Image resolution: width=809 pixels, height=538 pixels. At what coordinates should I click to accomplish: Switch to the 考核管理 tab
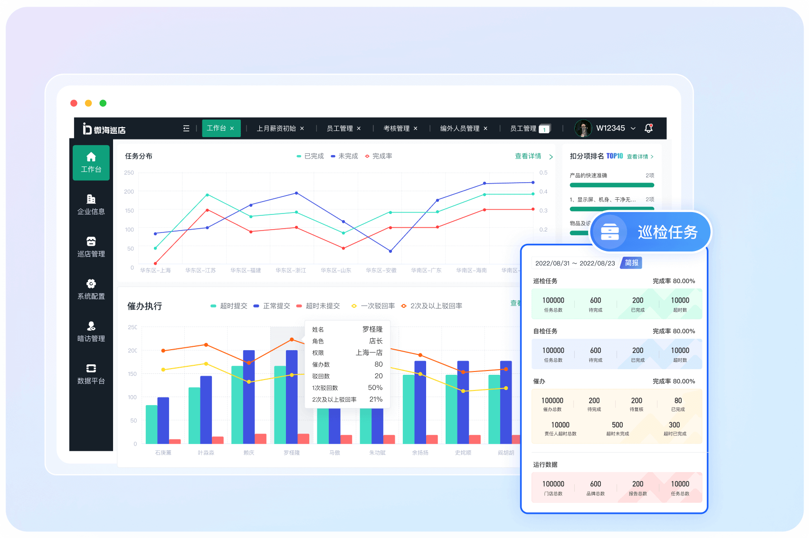[396, 129]
